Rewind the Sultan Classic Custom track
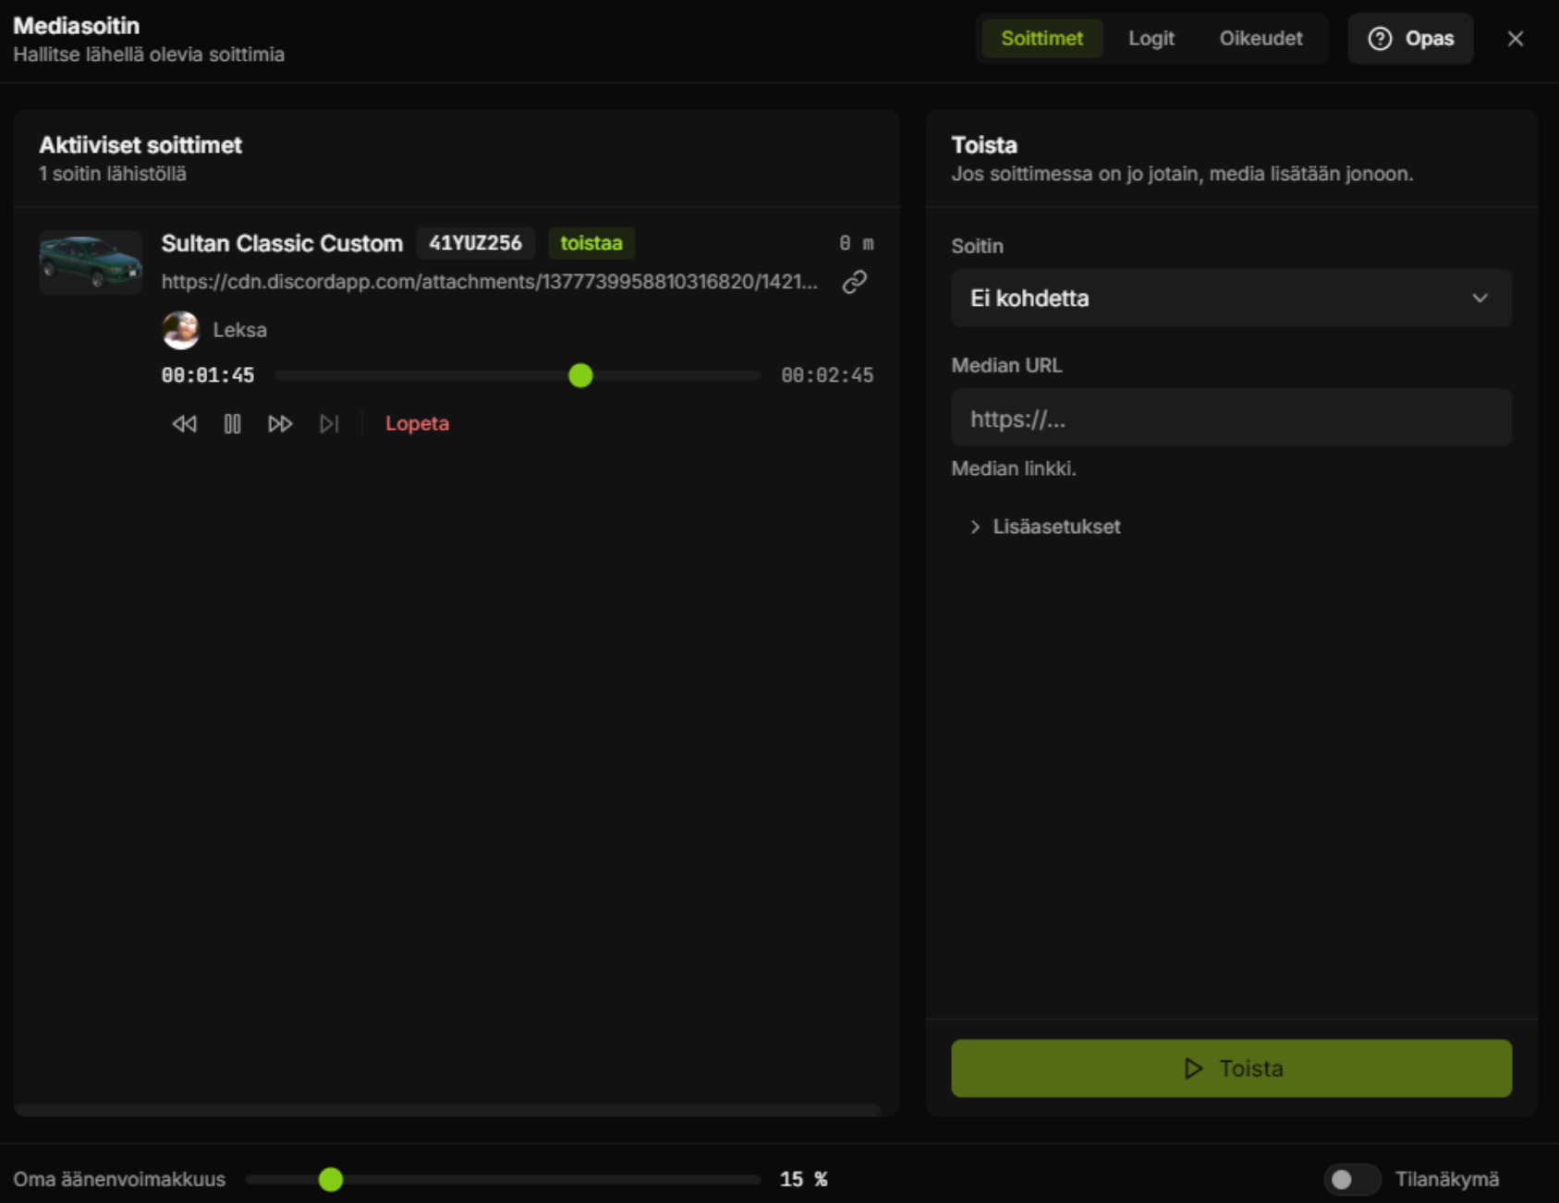 coord(185,423)
